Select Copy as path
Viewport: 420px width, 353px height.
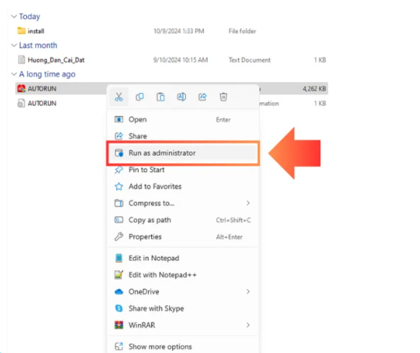(x=150, y=220)
